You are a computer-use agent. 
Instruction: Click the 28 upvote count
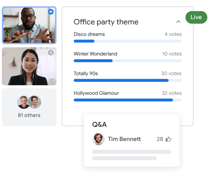click(160, 139)
